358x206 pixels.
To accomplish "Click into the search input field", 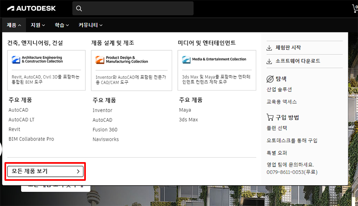I will [x=133, y=9].
